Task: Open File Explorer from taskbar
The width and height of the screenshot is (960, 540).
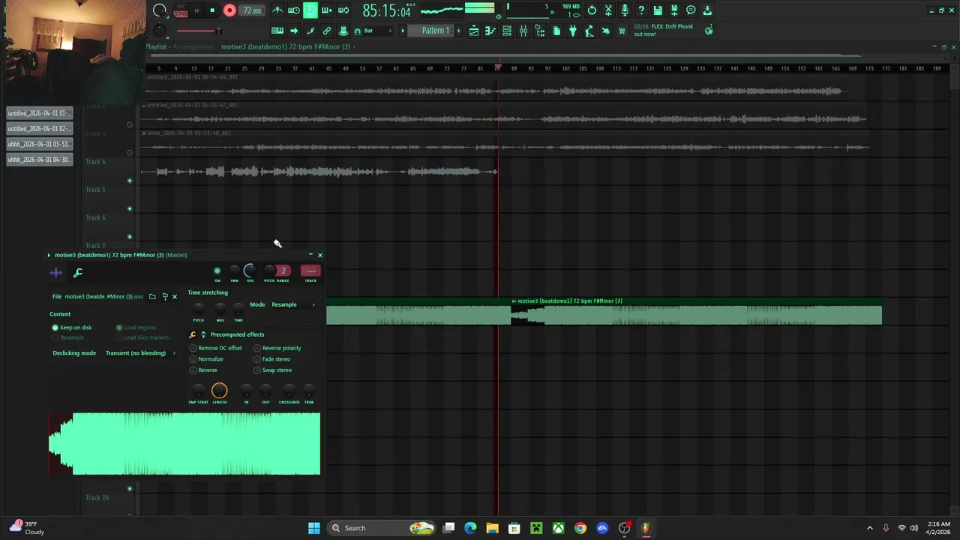Action: pos(492,528)
